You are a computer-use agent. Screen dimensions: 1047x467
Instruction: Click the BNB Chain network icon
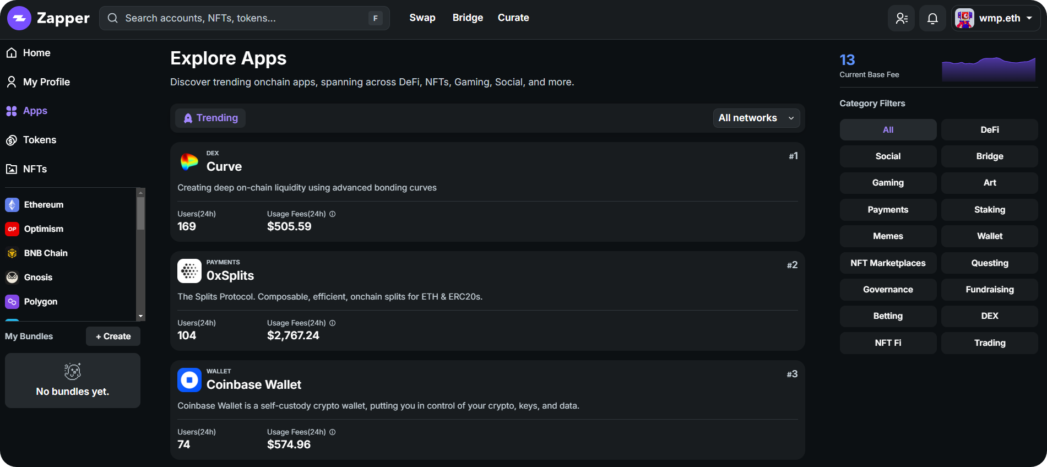point(12,253)
